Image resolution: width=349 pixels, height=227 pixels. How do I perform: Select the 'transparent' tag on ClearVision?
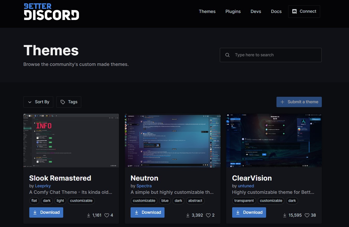pos(244,201)
